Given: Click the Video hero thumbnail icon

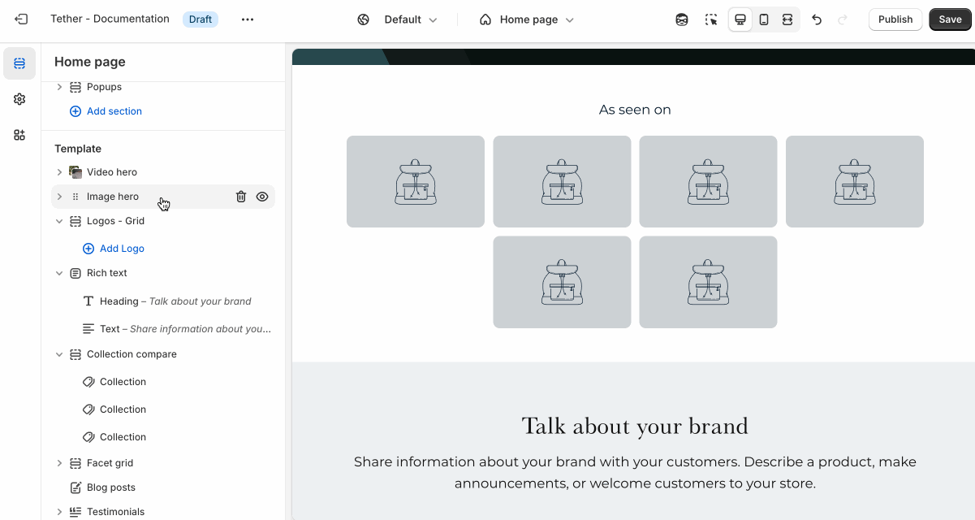Looking at the screenshot, I should (x=75, y=172).
